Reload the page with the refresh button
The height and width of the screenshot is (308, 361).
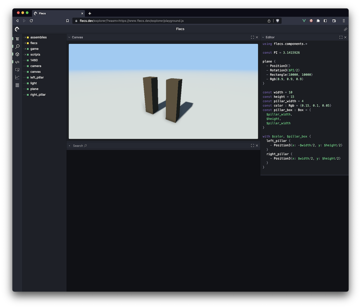(x=31, y=21)
